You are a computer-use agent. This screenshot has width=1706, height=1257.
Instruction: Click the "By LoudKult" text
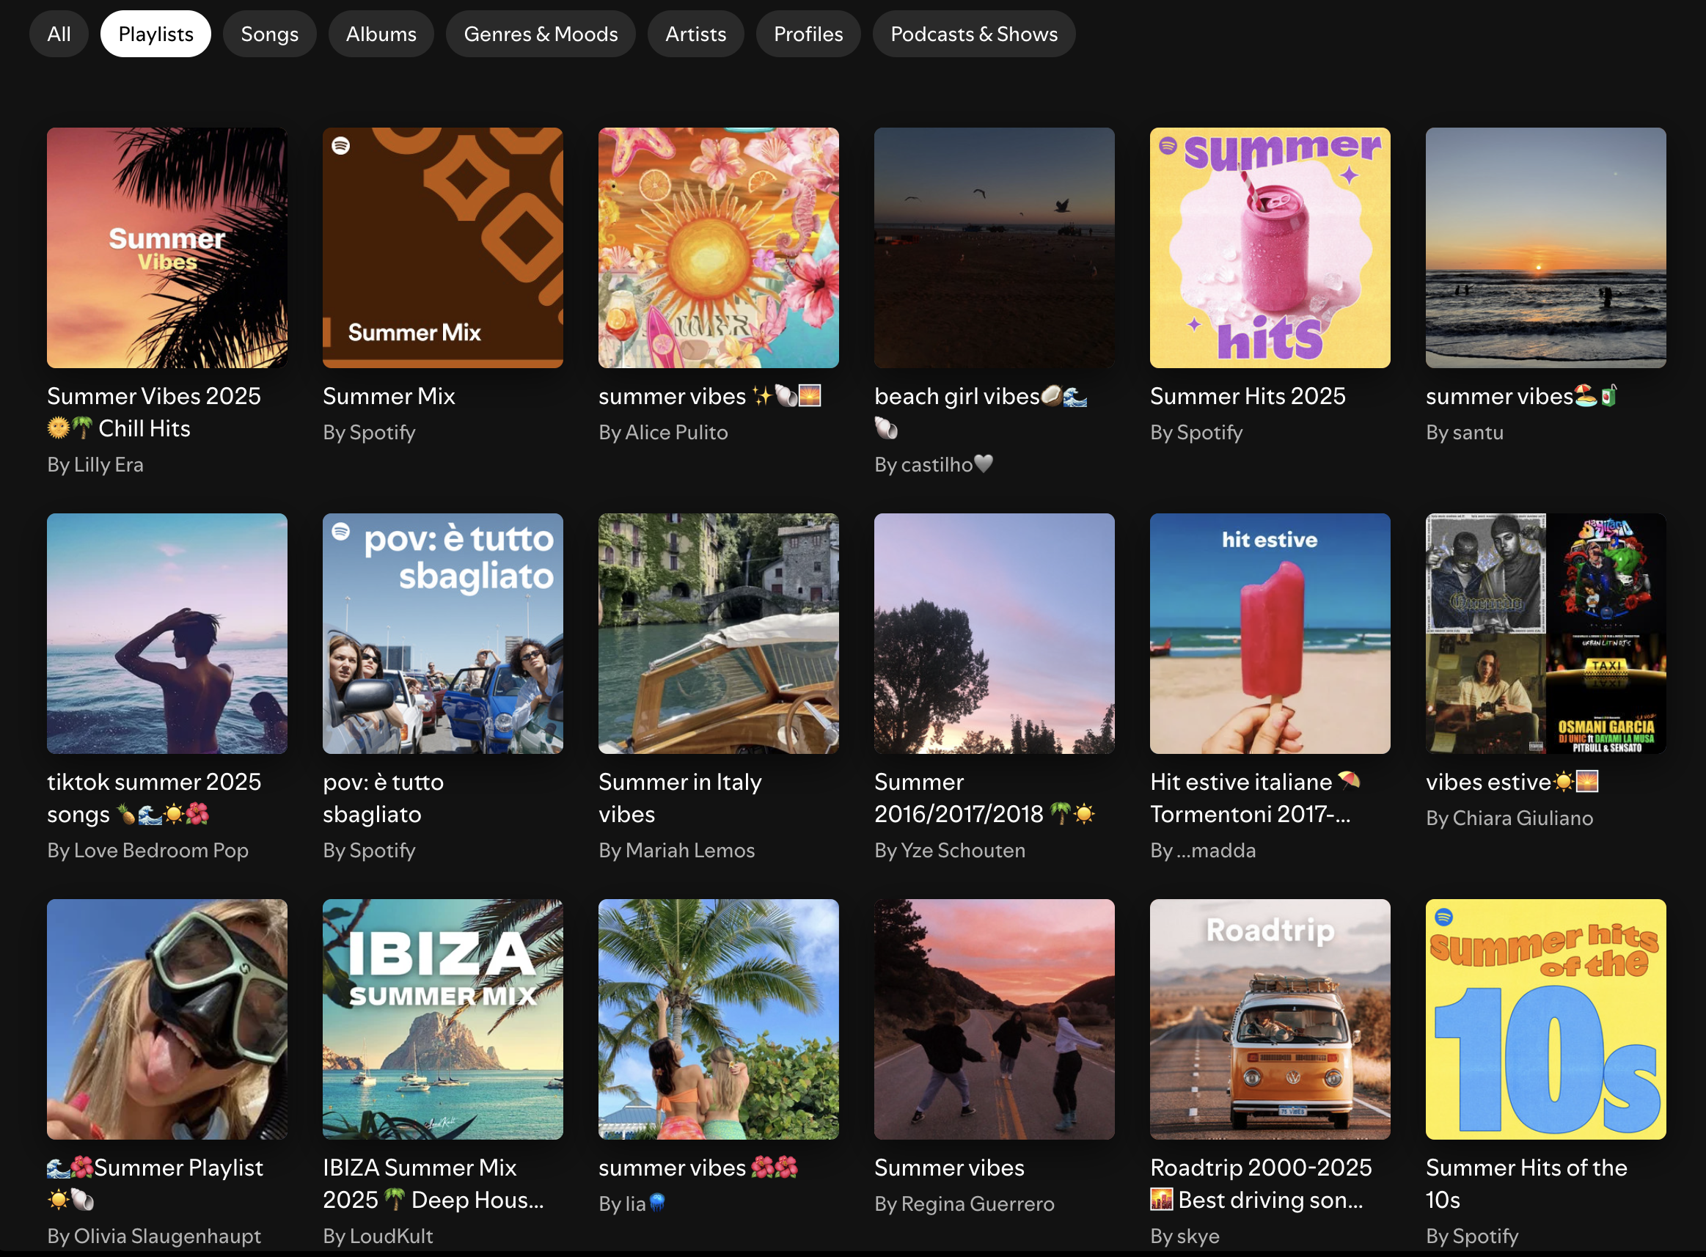tap(378, 1236)
